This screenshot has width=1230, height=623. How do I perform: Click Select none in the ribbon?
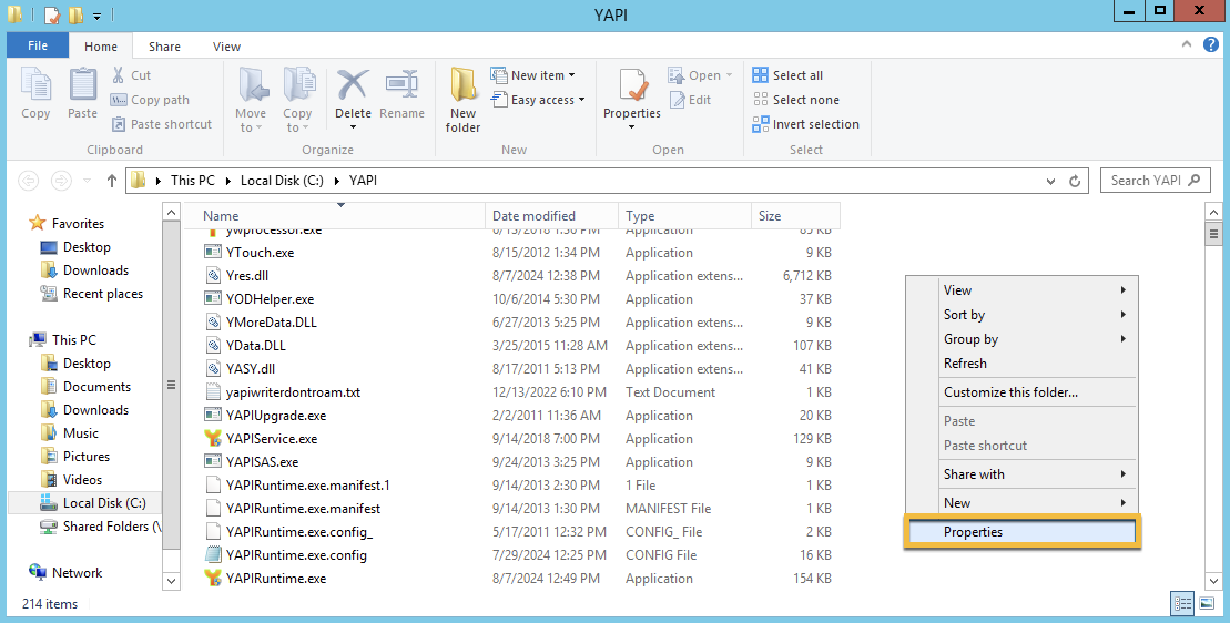[x=796, y=100]
